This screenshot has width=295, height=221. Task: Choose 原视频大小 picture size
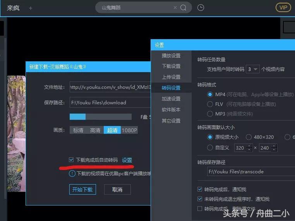pos(210,137)
